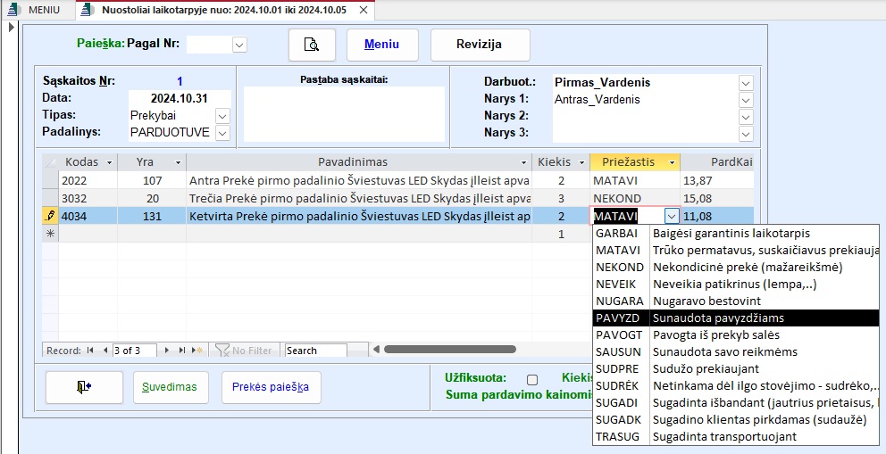
Task: Click the No Filter funnel indicator
Action: pyautogui.click(x=246, y=351)
